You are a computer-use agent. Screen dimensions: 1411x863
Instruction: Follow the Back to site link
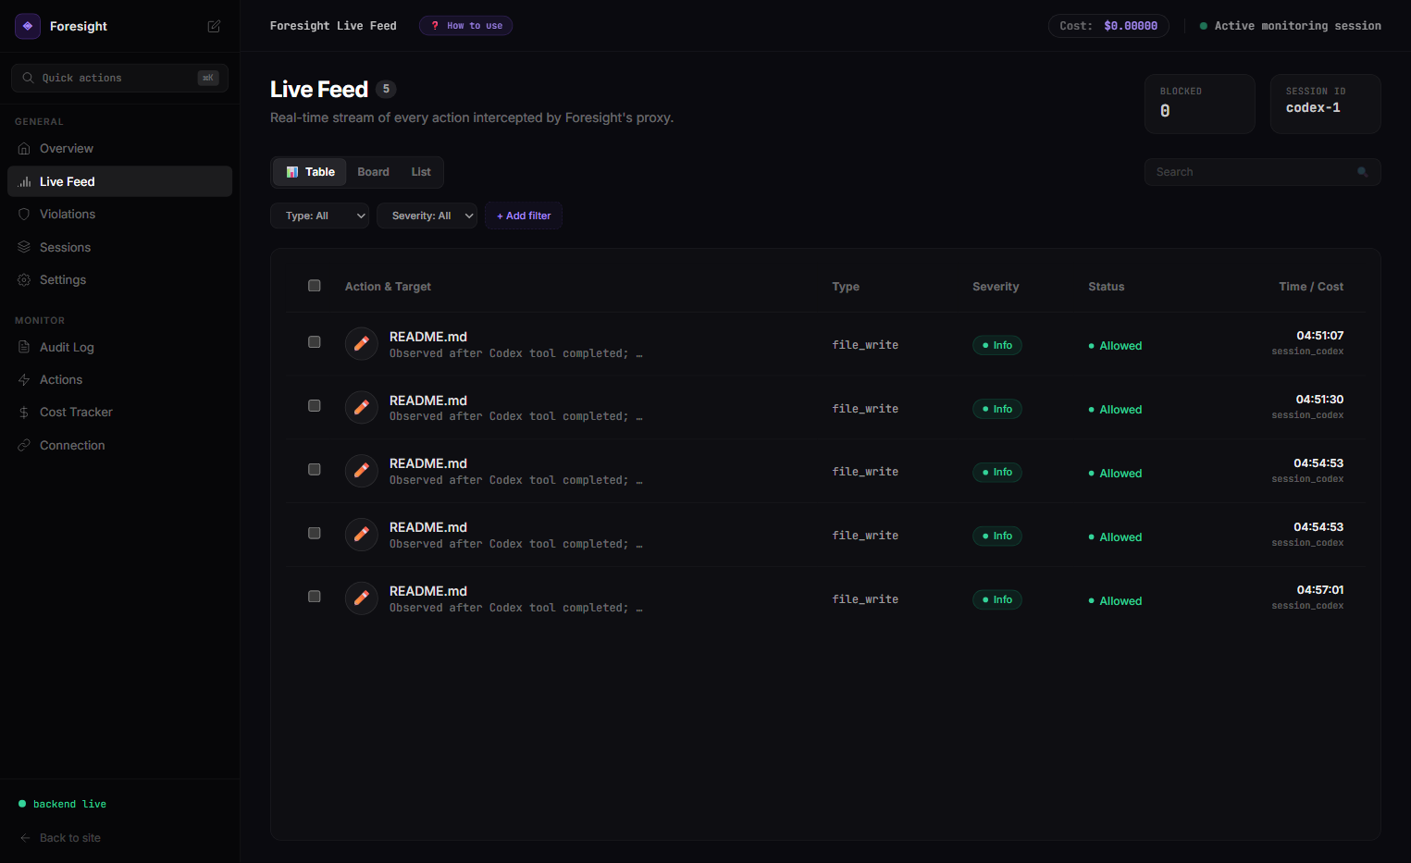61,838
